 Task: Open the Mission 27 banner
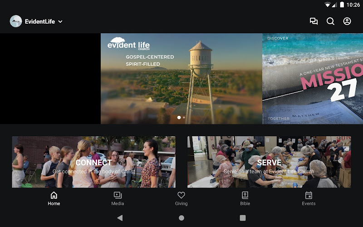(313, 78)
